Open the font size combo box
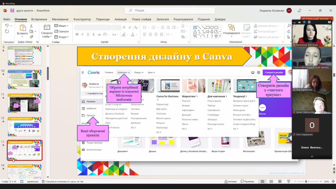336x189 pixels. pos(116,27)
